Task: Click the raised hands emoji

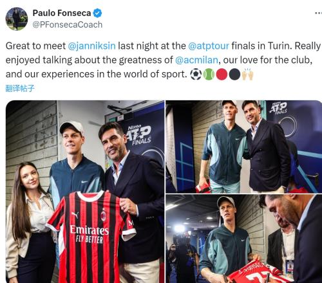Action: (247, 74)
